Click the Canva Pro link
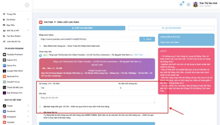The image size is (220, 125). click(11, 65)
